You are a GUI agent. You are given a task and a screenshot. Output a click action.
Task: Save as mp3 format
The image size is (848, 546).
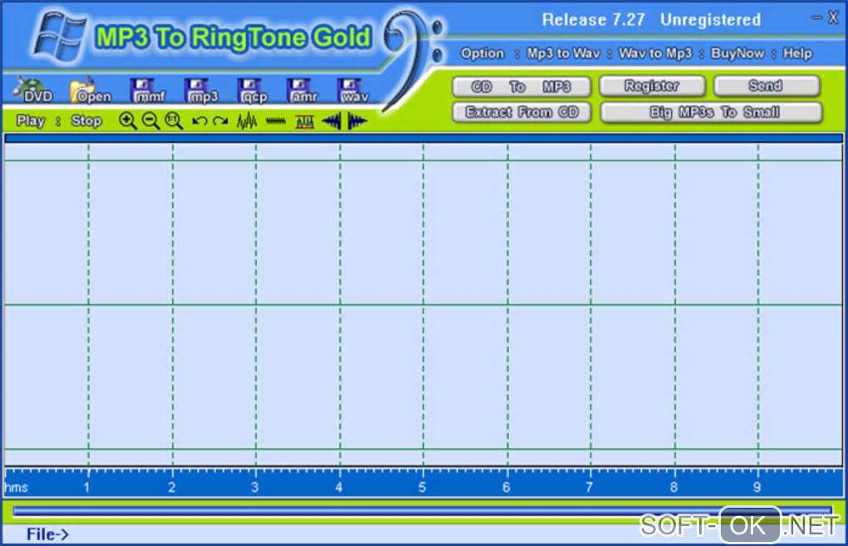(x=201, y=91)
